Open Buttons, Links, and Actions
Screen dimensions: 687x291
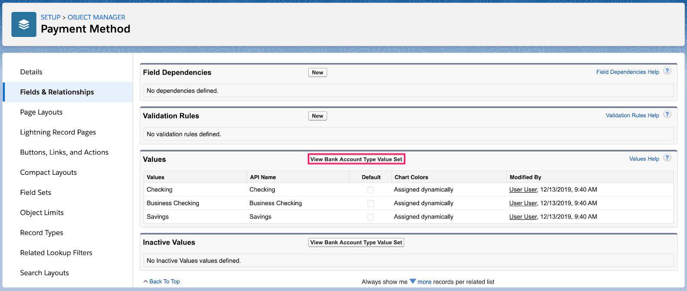pos(64,152)
